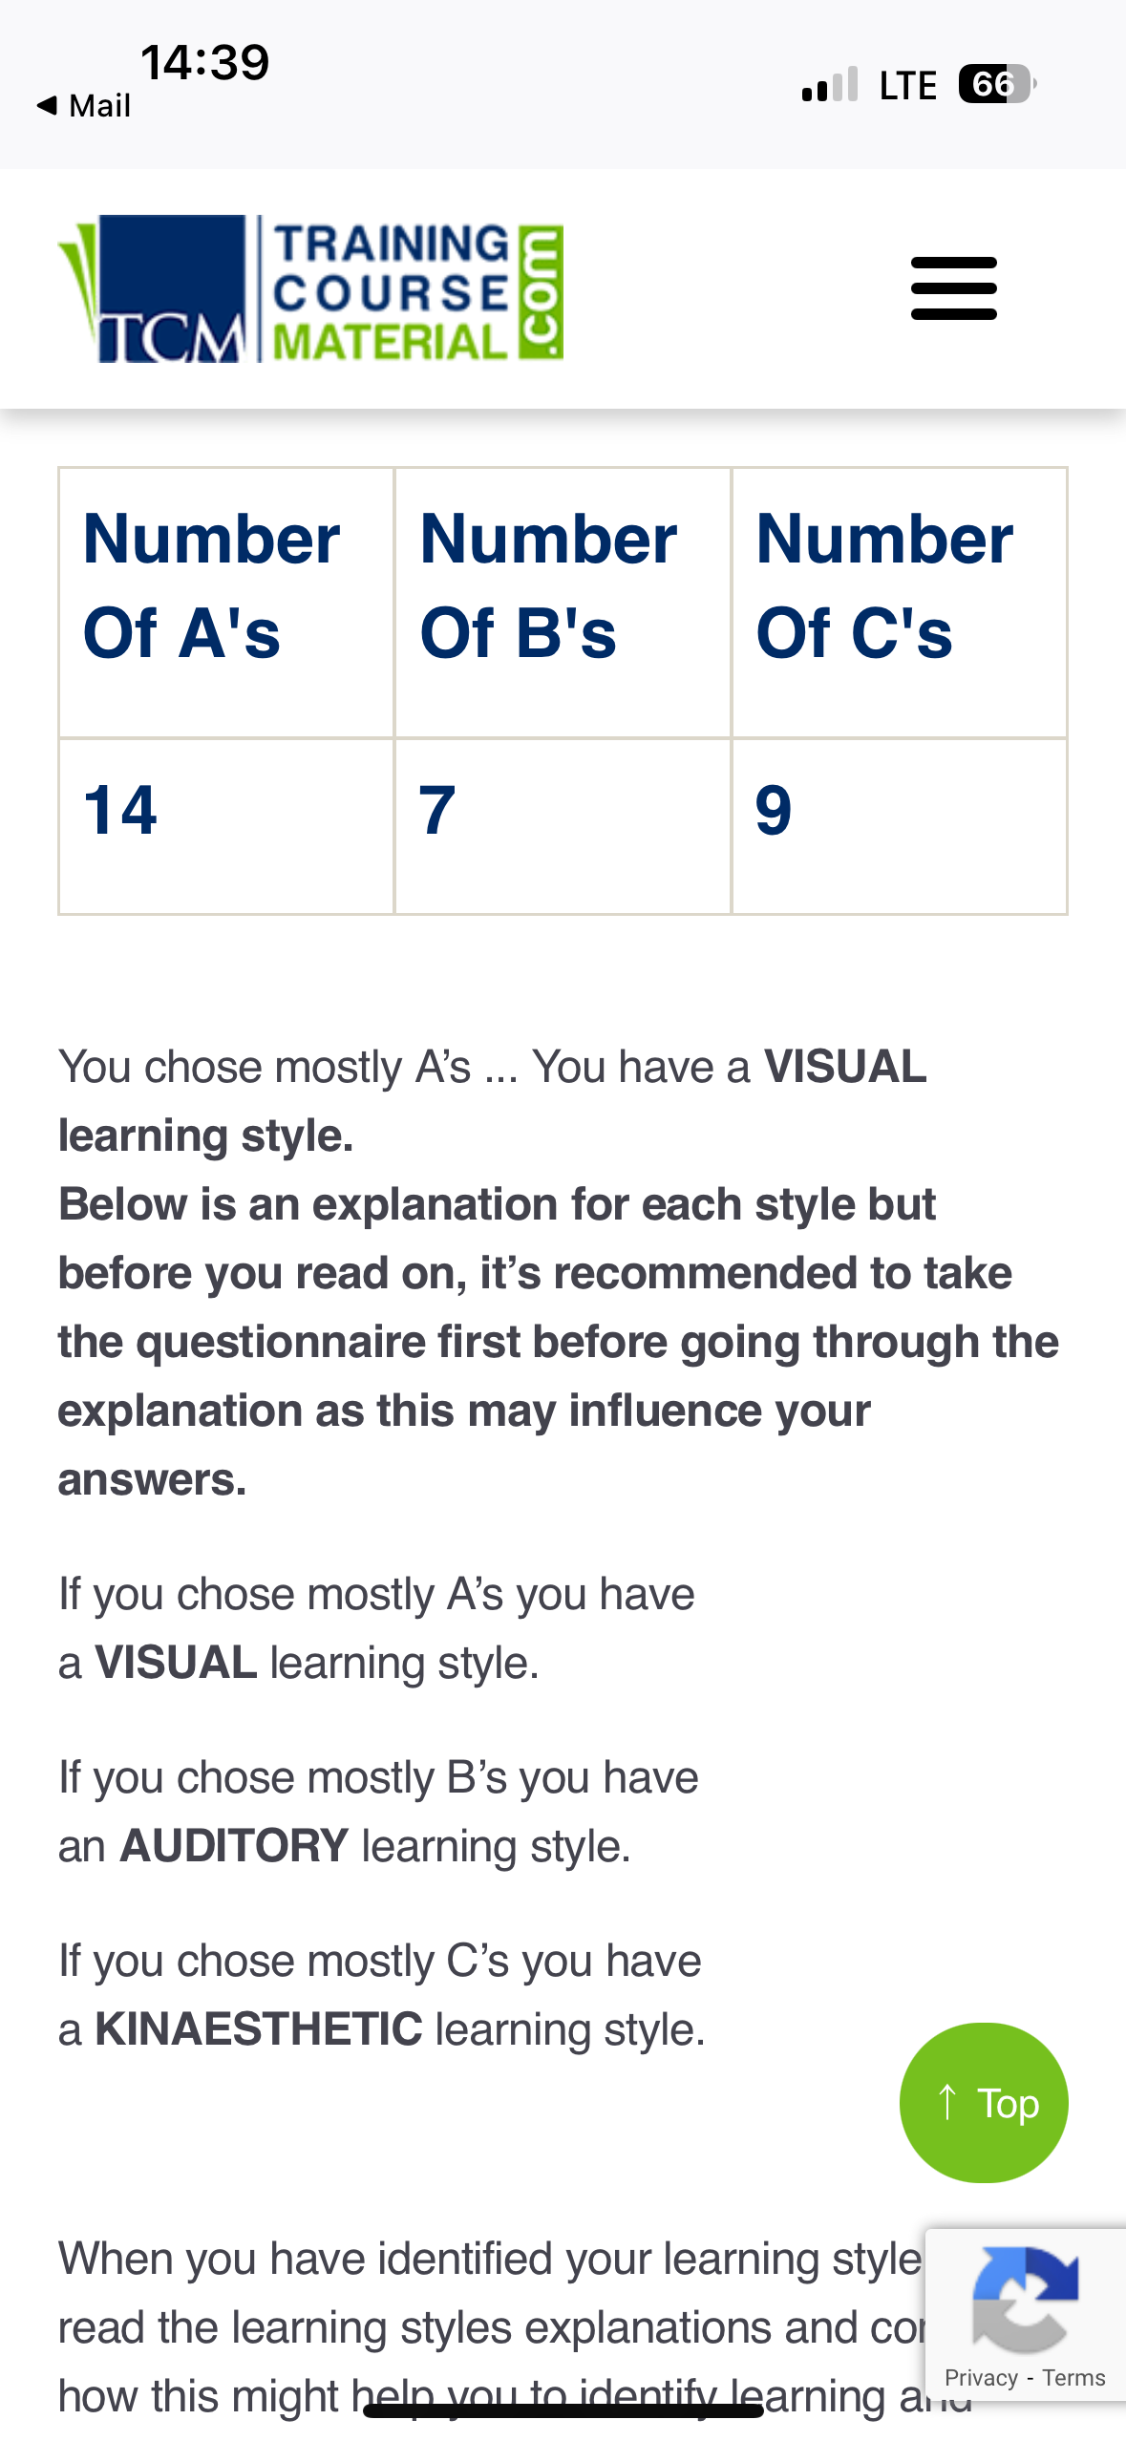The height and width of the screenshot is (2441, 1126).
Task: Tap the B's score cell showing 7
Action: tap(563, 826)
